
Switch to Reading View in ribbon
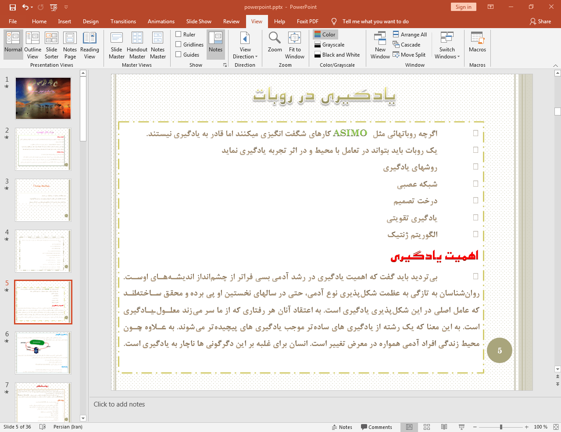[89, 45]
